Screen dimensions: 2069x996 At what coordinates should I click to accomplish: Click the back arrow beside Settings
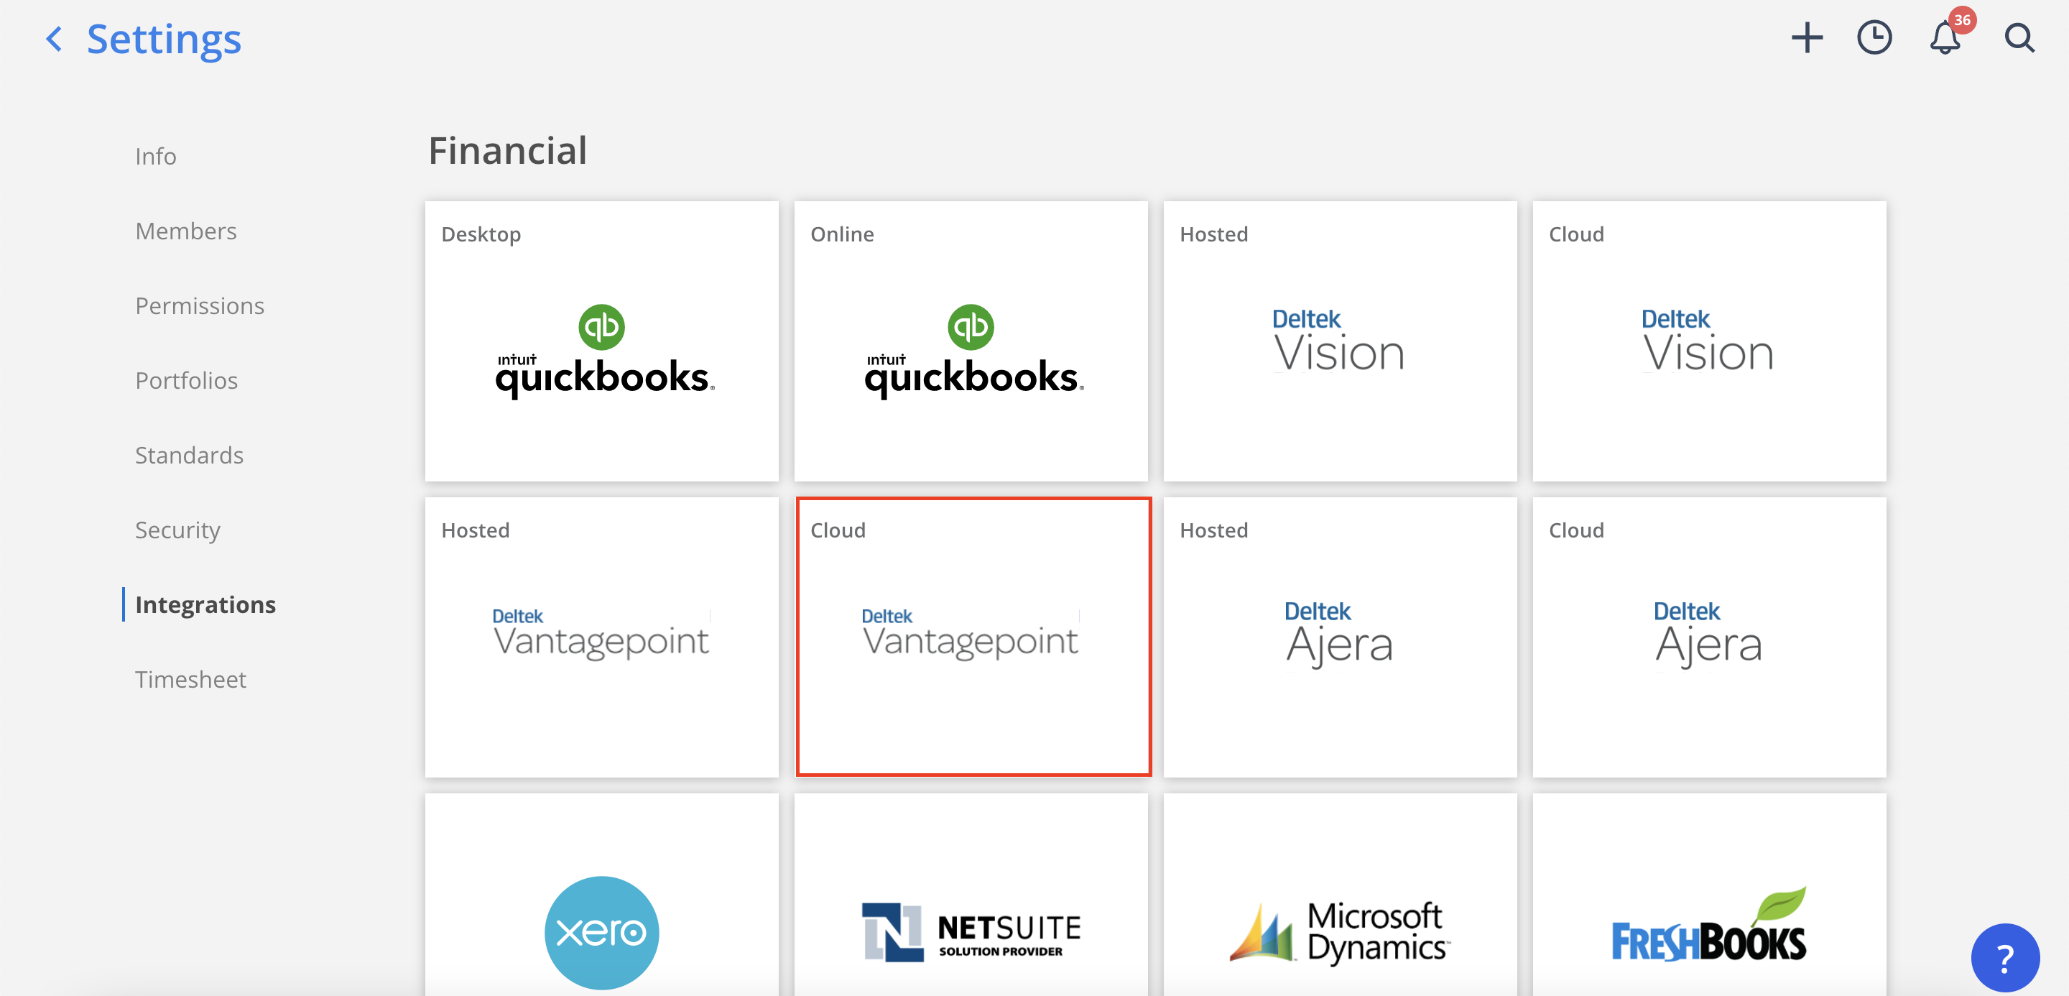coord(54,39)
